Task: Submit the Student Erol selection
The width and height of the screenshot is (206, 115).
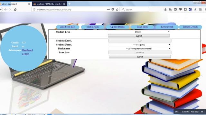Action: point(139,36)
